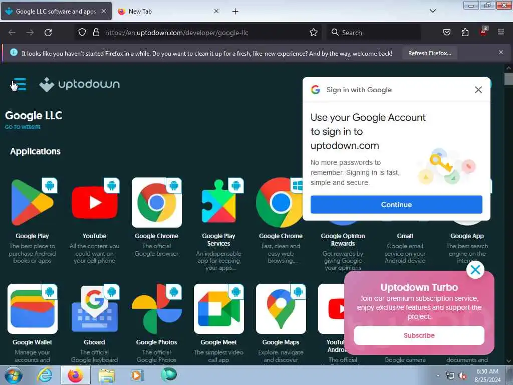Open the Google App title link

point(467,236)
